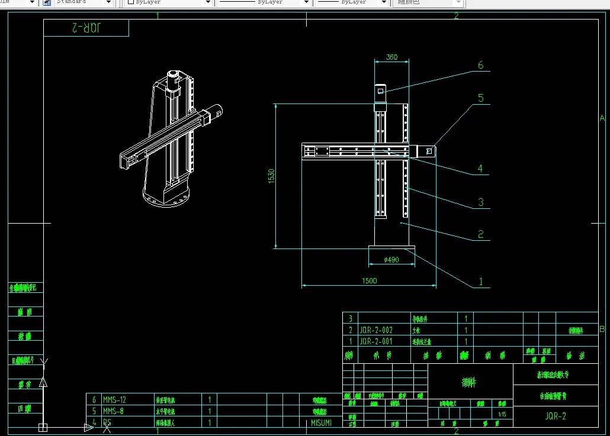
Task: Select the 1530 vertical dimension text
Action: tap(271, 176)
